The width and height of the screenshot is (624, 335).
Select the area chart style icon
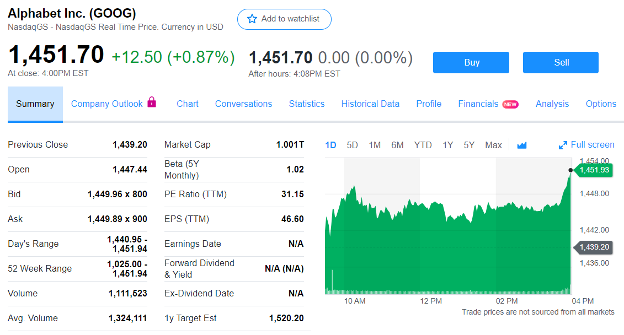[x=521, y=144]
